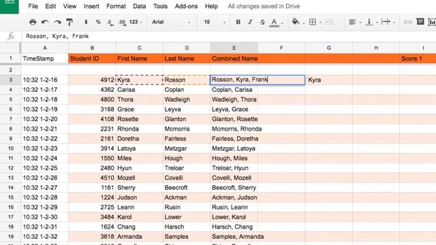Viewport: 436px width, 245px height.
Task: Select the 'Leyva' last name cell
Action: click(187, 109)
